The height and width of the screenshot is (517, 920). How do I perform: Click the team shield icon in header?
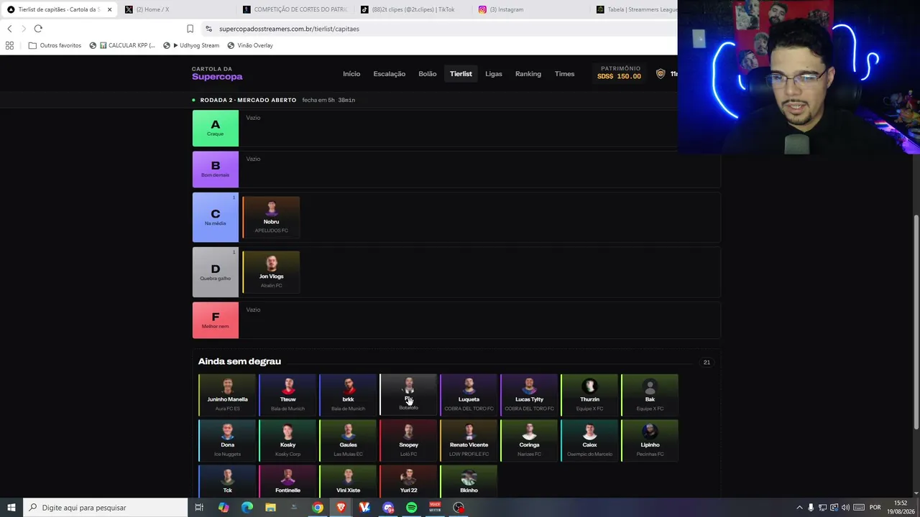[661, 74]
